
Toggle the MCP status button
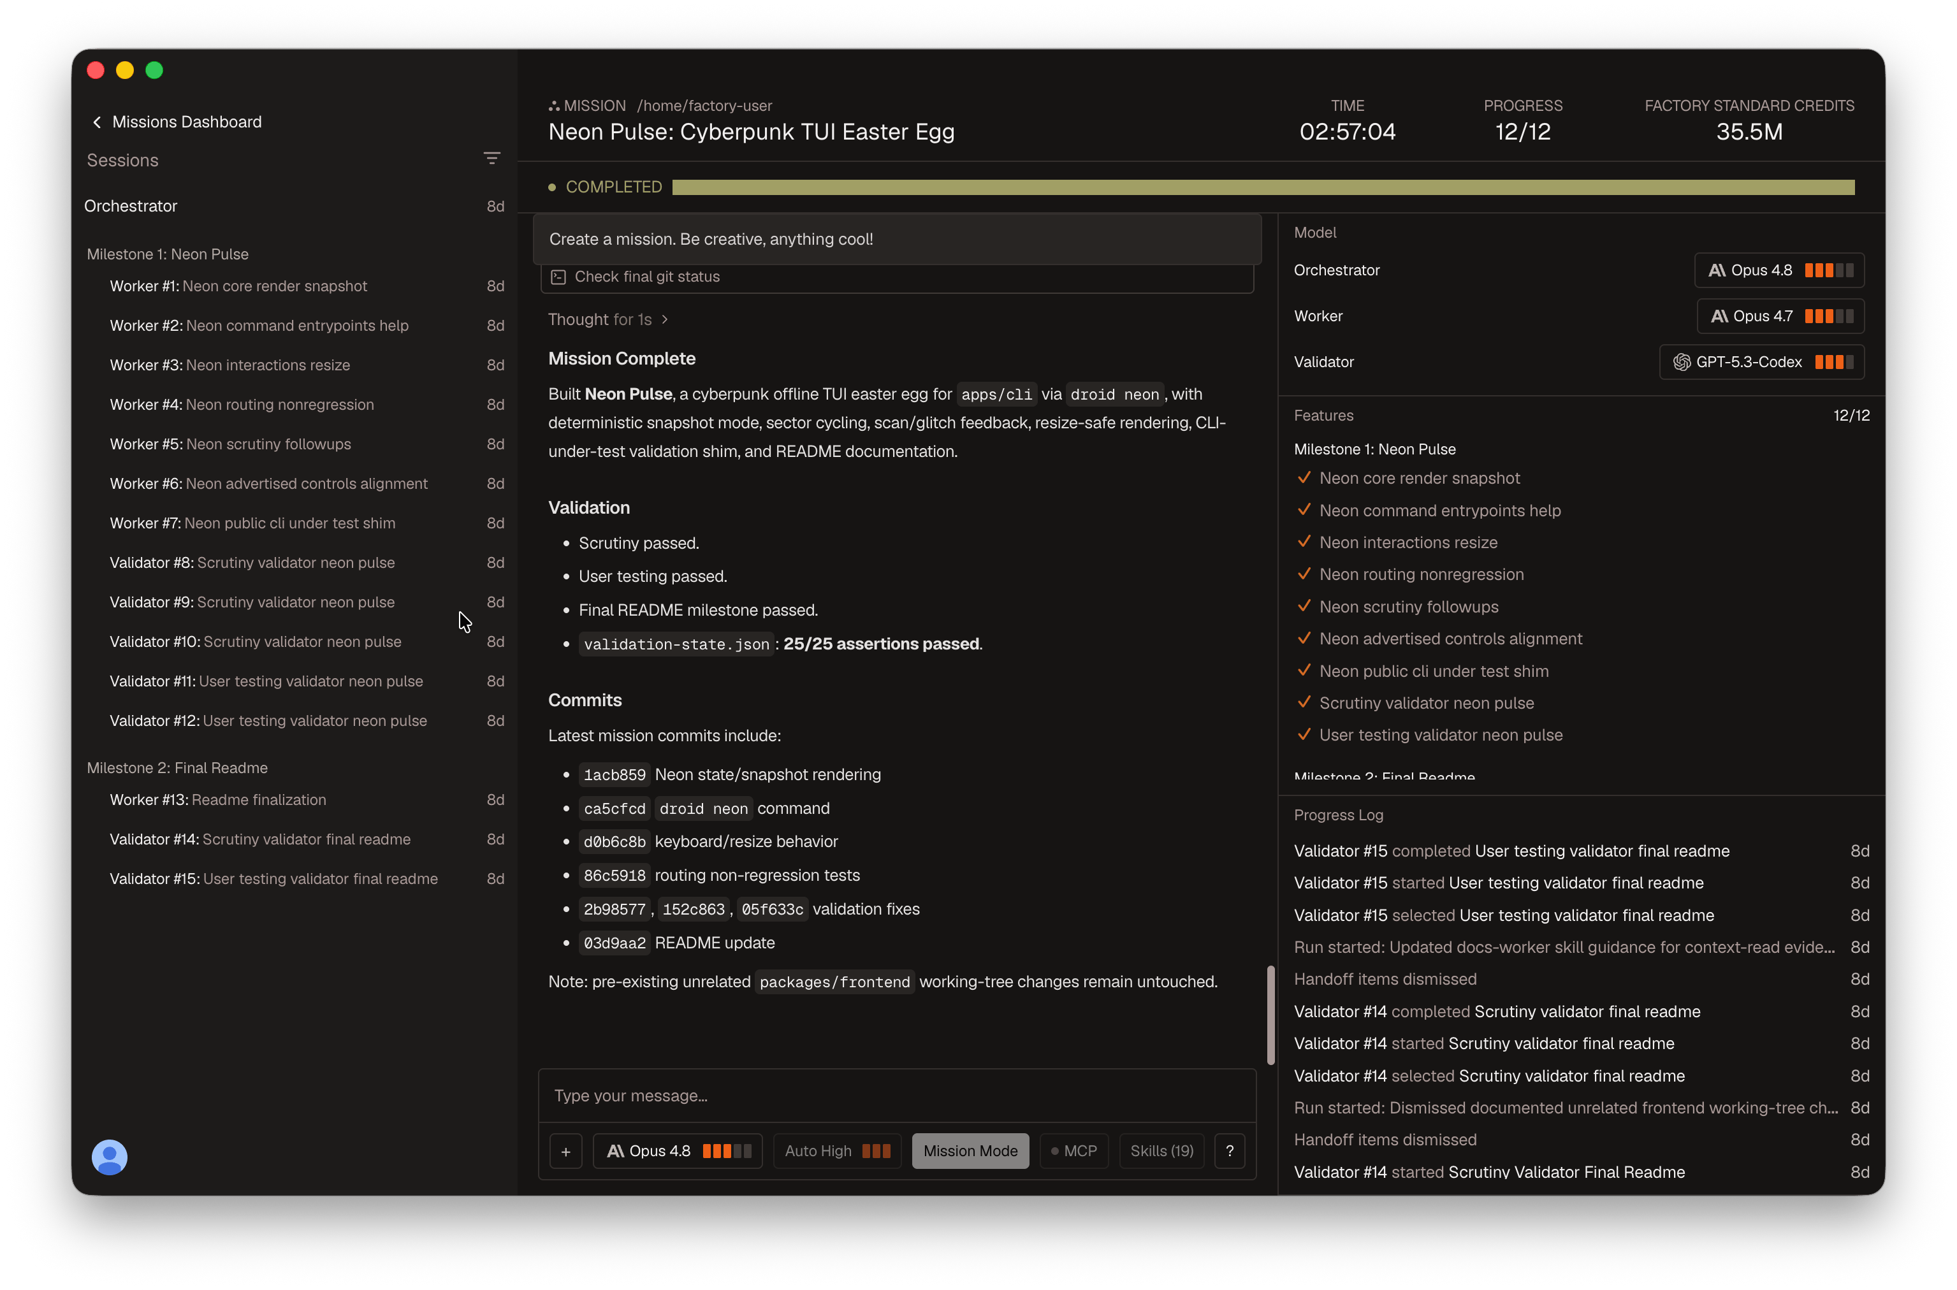click(x=1073, y=1151)
